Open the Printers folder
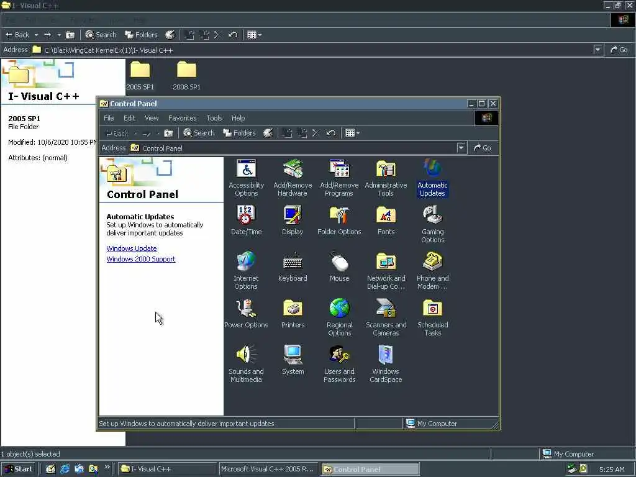This screenshot has height=477, width=636. [293, 314]
